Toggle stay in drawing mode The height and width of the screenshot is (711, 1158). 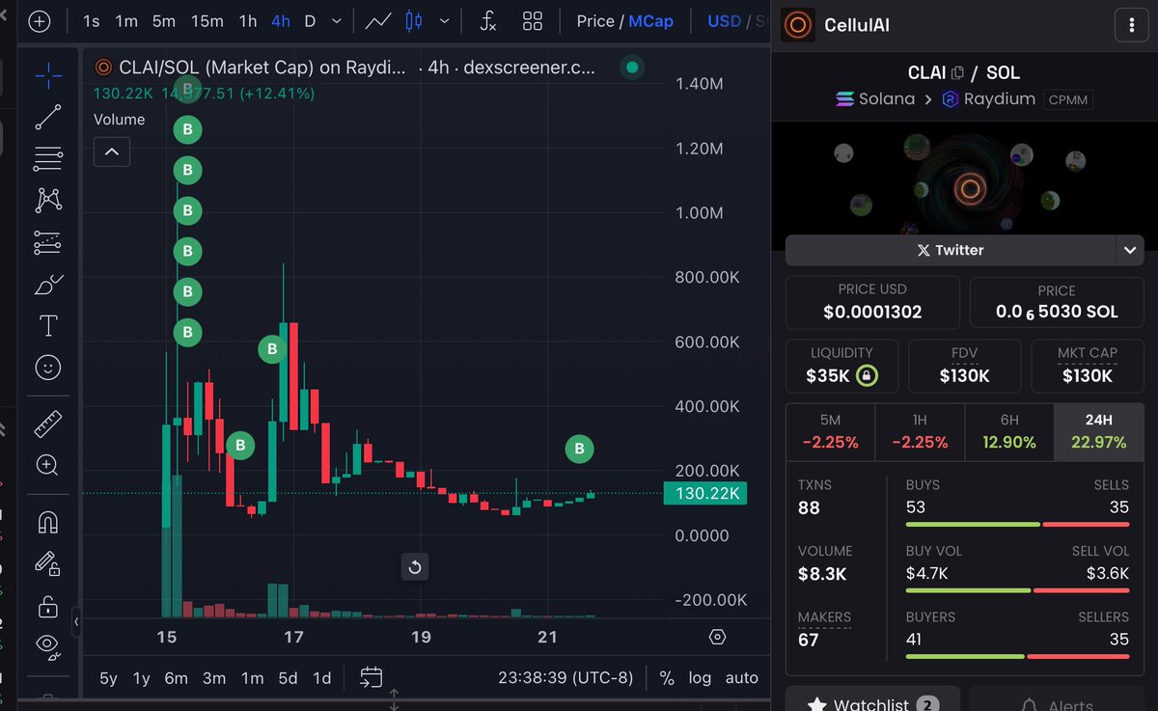[47, 563]
